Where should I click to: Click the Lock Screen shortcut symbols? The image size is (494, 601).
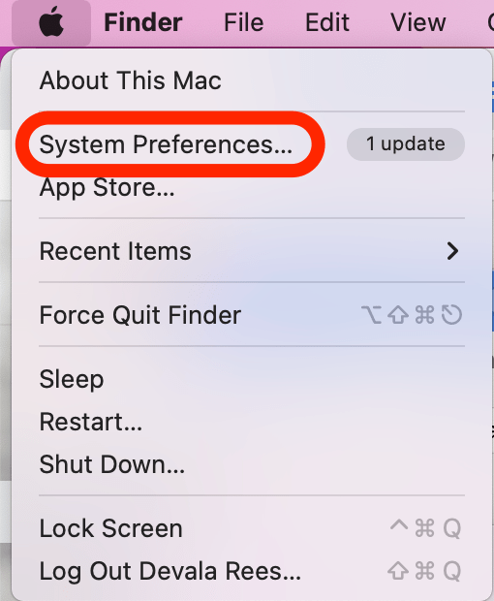pyautogui.click(x=425, y=528)
